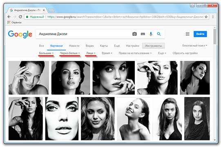Bookmark the page with the star icon
The image size is (221, 147).
[206, 17]
